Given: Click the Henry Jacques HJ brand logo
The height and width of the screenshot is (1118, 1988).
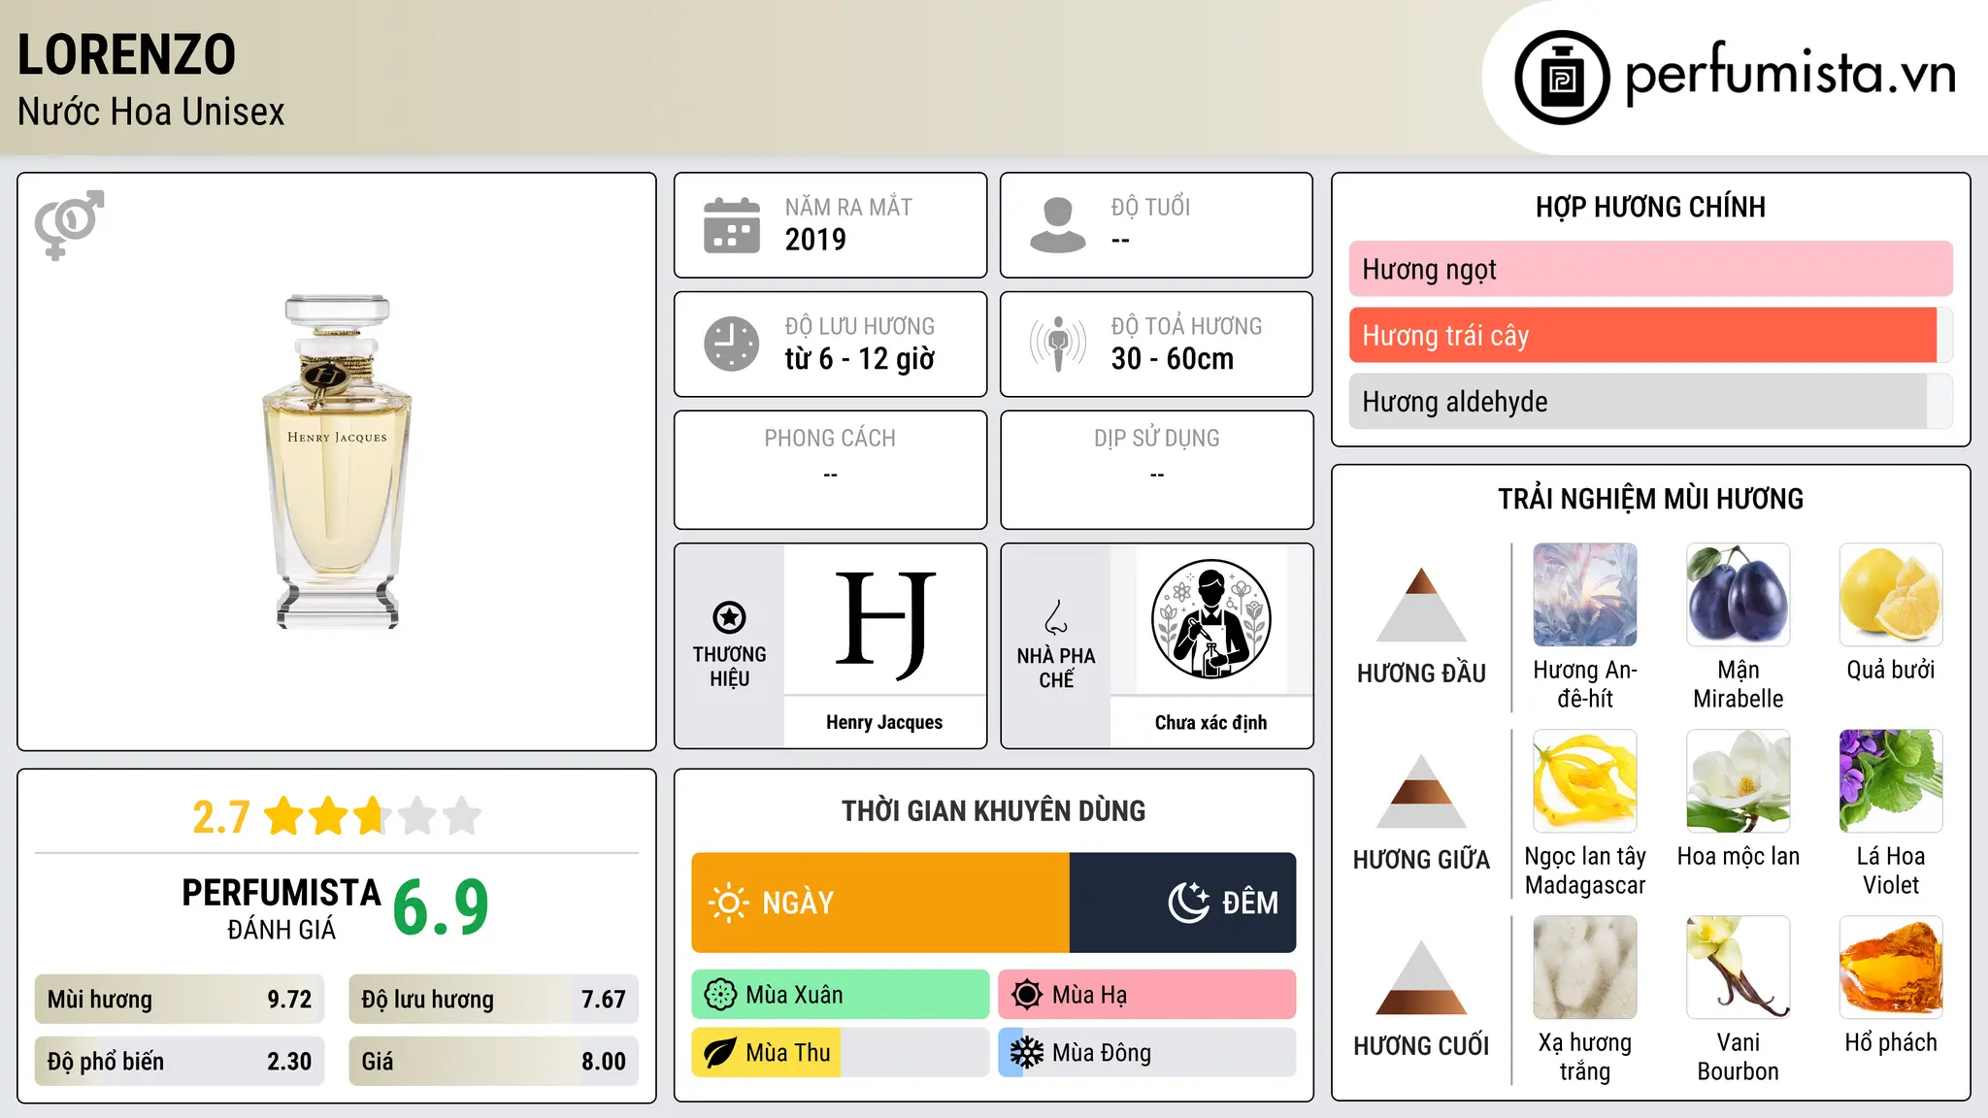Looking at the screenshot, I should point(884,625).
